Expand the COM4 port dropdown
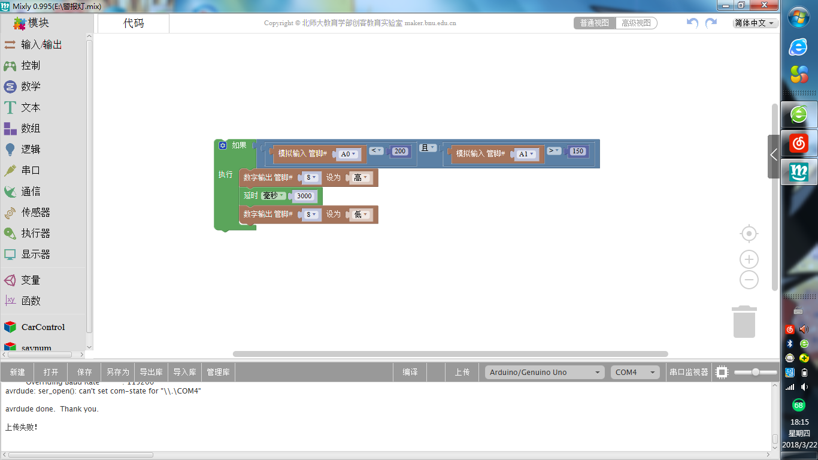Viewport: 818px width, 460px height. [635, 372]
